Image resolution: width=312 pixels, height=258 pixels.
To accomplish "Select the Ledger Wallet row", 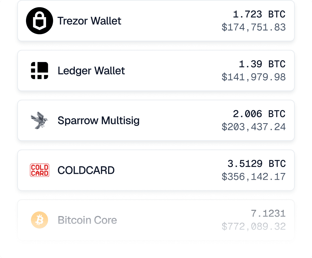I will tap(156, 70).
